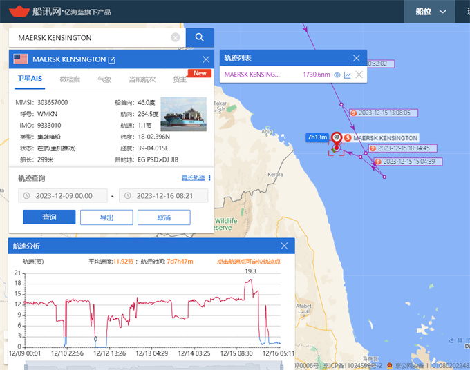Click the blue search magnifier button
This screenshot has width=470, height=370.
pyautogui.click(x=200, y=37)
